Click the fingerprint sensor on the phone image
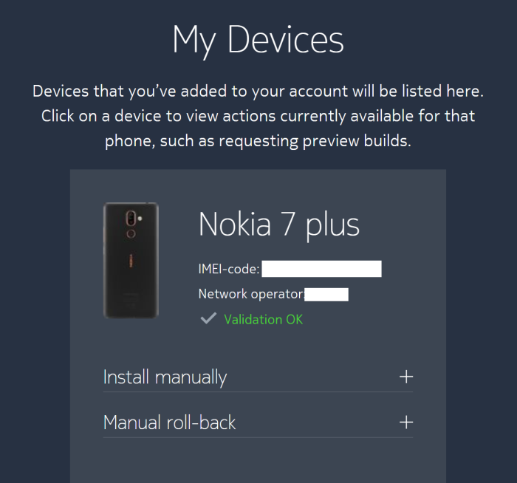 (x=131, y=233)
